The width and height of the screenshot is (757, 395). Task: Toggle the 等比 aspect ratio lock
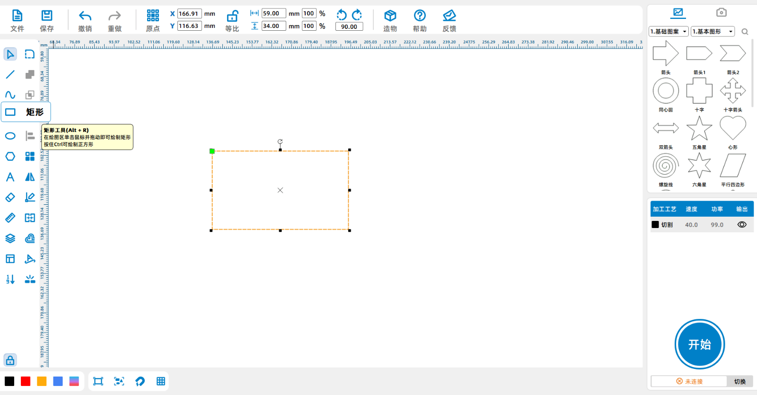coord(232,17)
